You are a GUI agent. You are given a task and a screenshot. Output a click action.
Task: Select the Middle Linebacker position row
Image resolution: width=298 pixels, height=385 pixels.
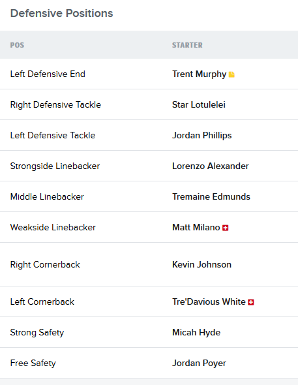pyautogui.click(x=149, y=196)
